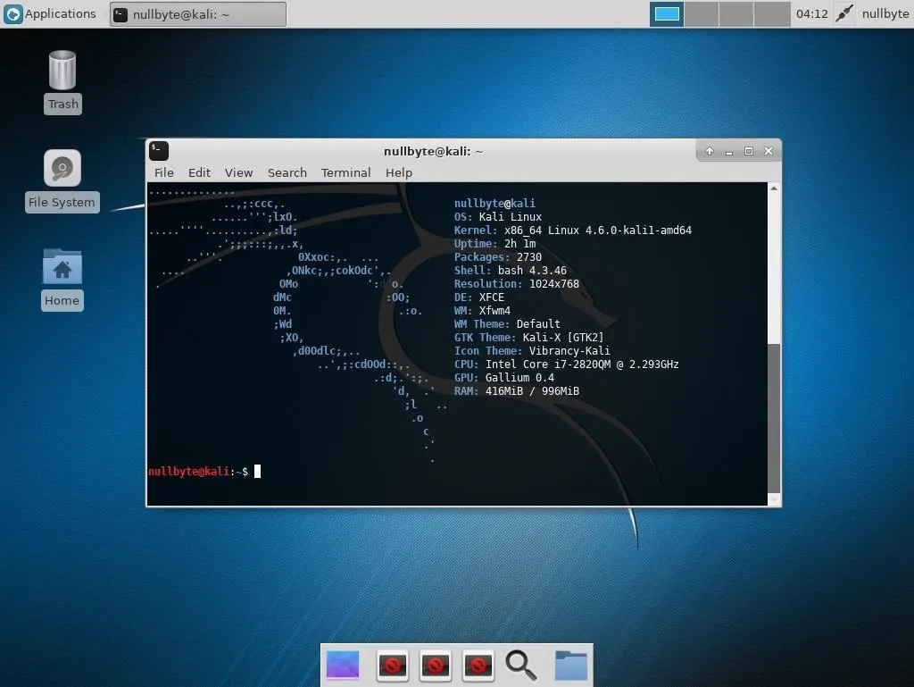
Task: Click the Show Desktop icon in dock
Action: 343,665
